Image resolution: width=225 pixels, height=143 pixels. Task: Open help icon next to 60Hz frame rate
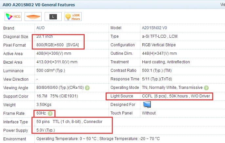point(50,113)
